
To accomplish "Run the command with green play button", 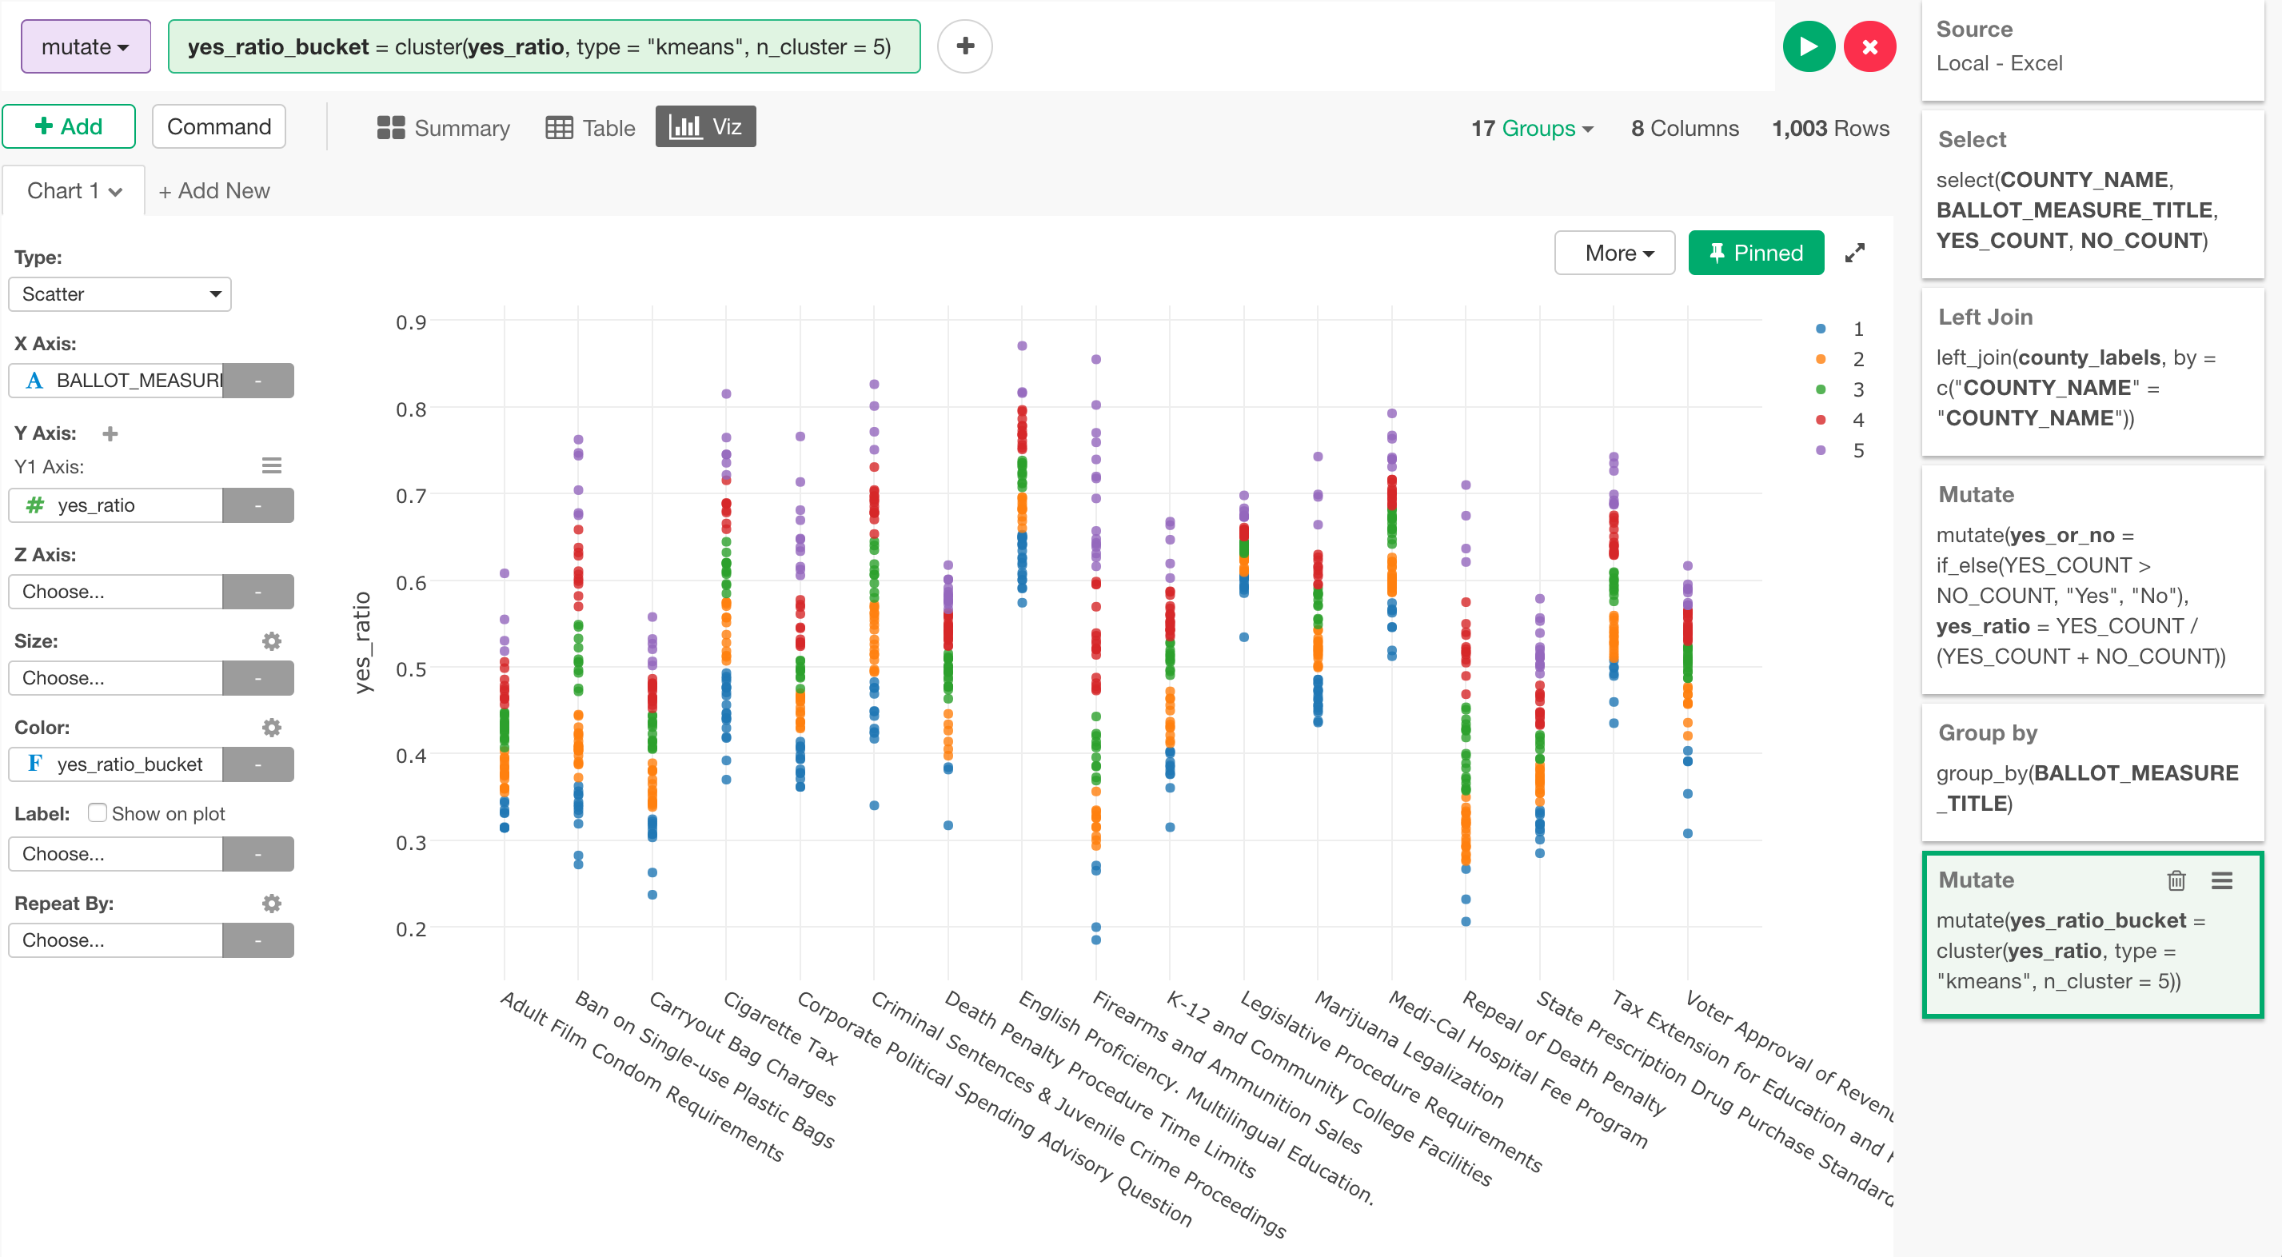I will point(1807,47).
